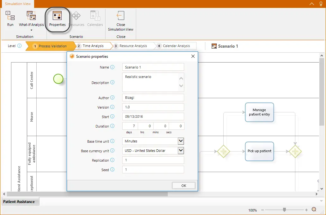This screenshot has height=215, width=326.
Task: Show info for the Description field
Action: [112, 82]
